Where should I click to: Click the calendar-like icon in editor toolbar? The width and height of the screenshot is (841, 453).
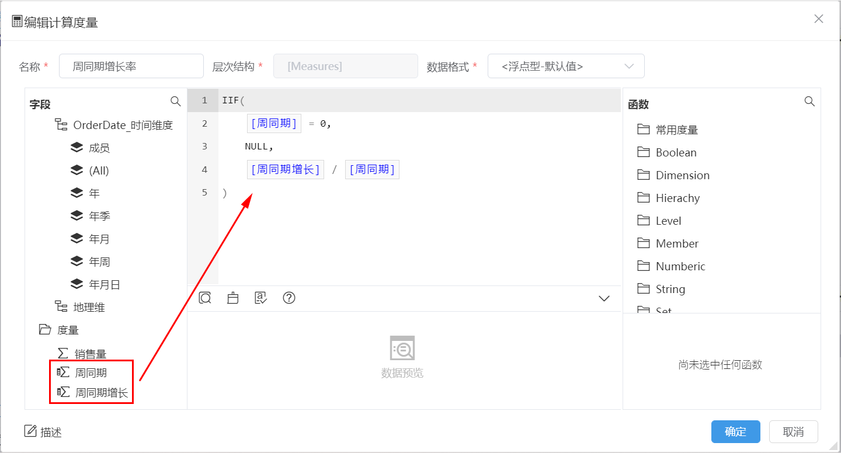pos(233,298)
